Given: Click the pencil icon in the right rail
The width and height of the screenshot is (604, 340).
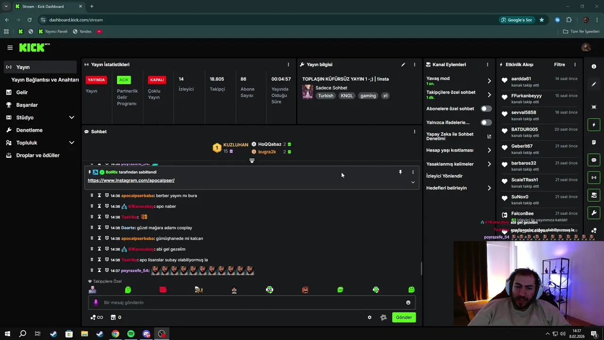Looking at the screenshot, I should coord(594,84).
